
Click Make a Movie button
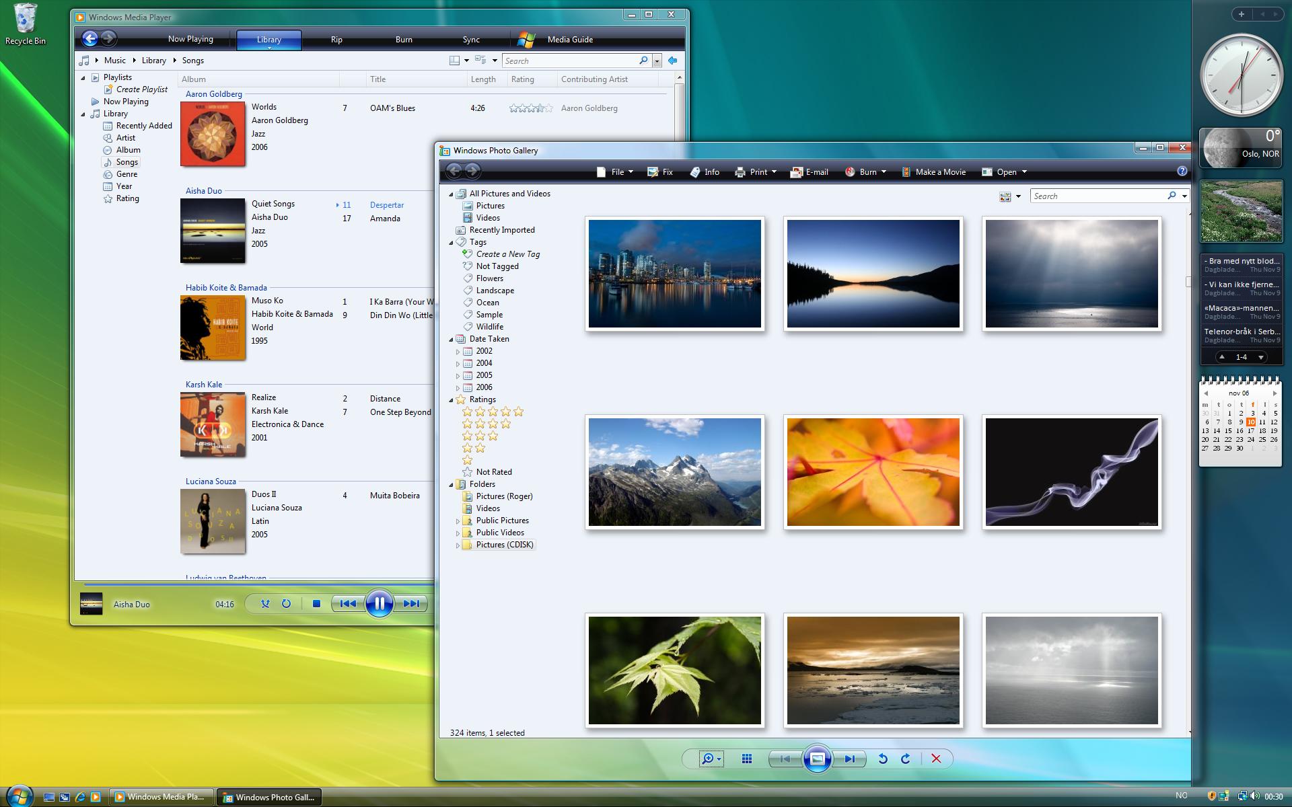point(934,172)
